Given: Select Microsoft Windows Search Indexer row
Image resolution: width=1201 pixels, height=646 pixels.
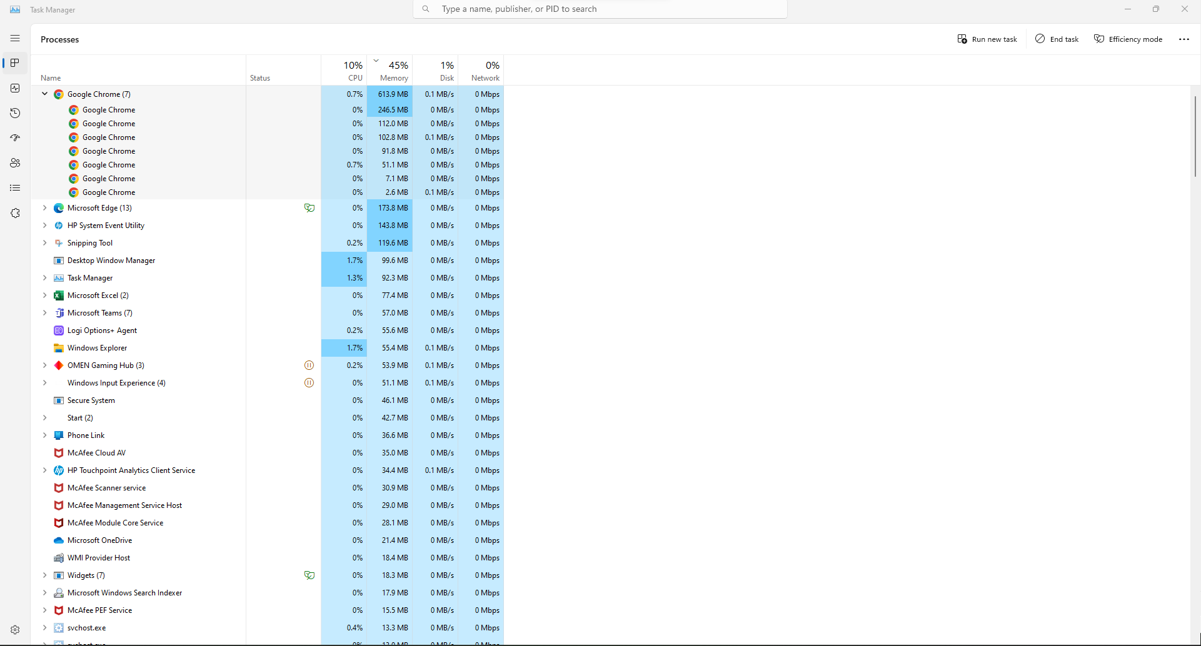Looking at the screenshot, I should 268,593.
